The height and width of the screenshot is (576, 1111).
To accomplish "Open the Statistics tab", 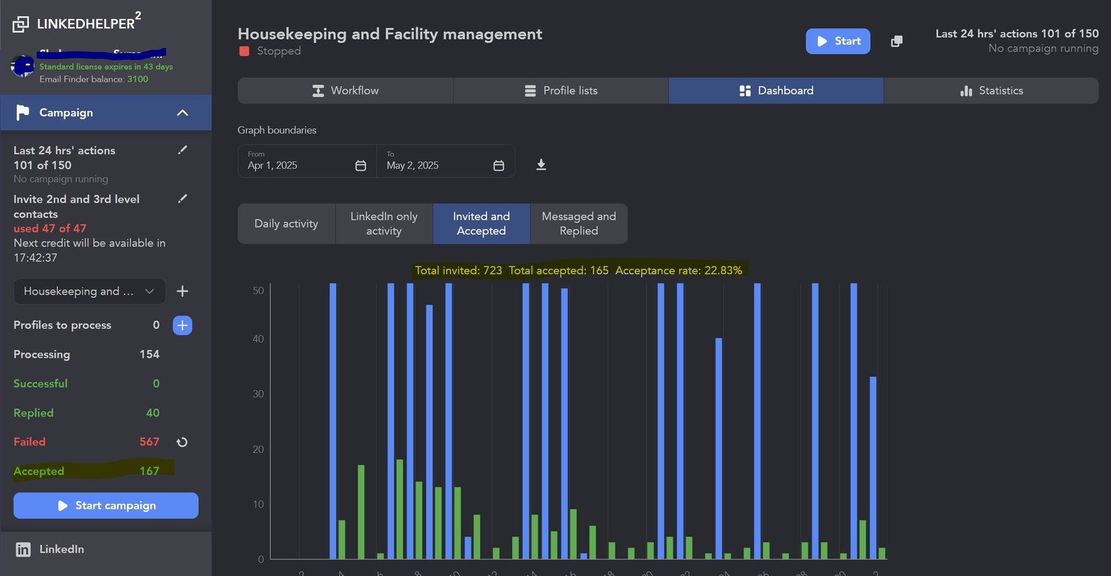I will 991,91.
